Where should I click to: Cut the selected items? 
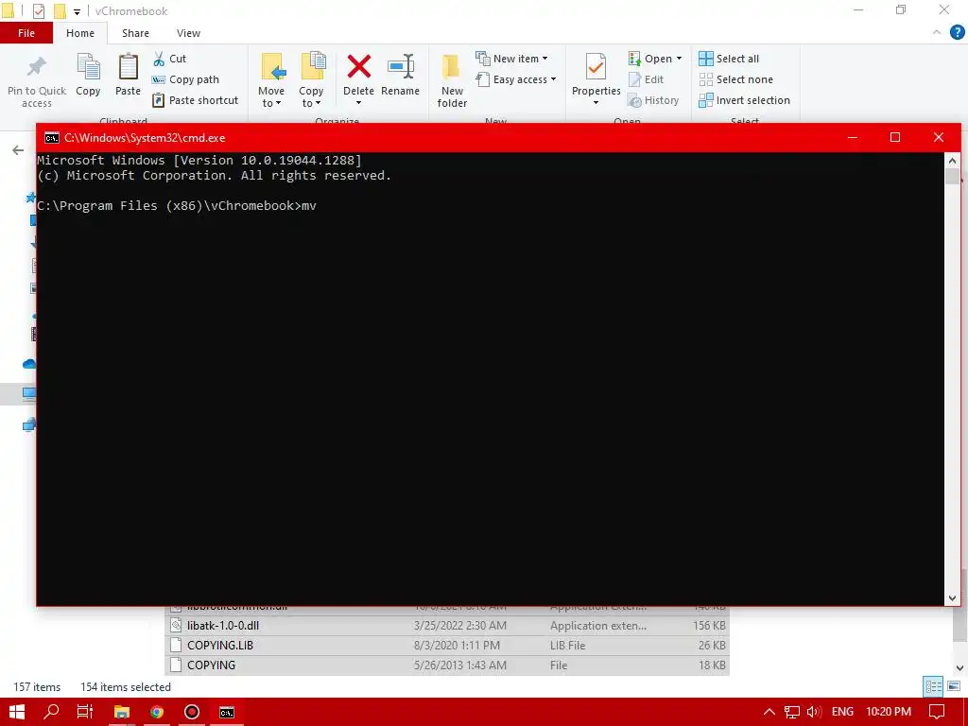pos(170,59)
